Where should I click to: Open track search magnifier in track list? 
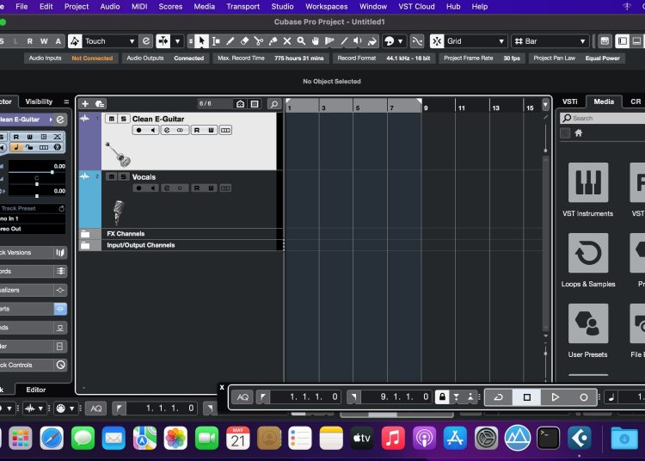point(274,104)
